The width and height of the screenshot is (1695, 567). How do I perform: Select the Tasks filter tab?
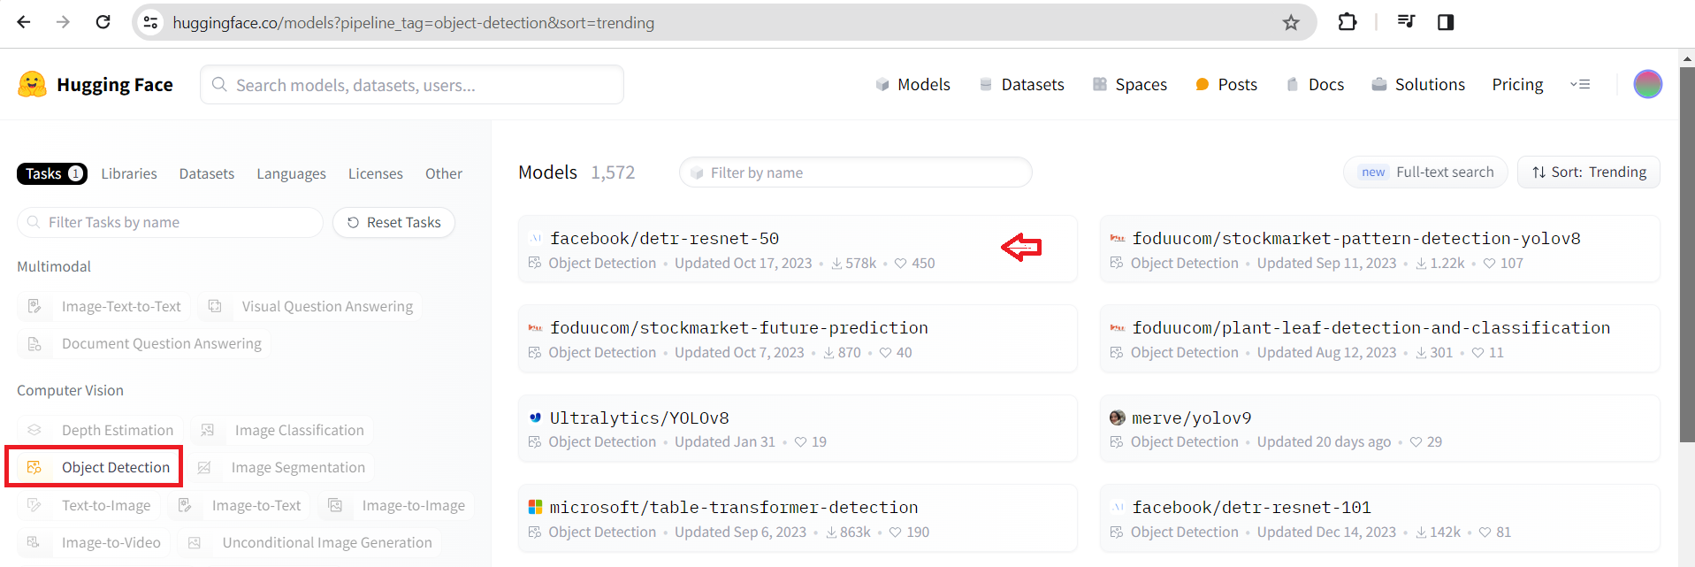(x=52, y=173)
